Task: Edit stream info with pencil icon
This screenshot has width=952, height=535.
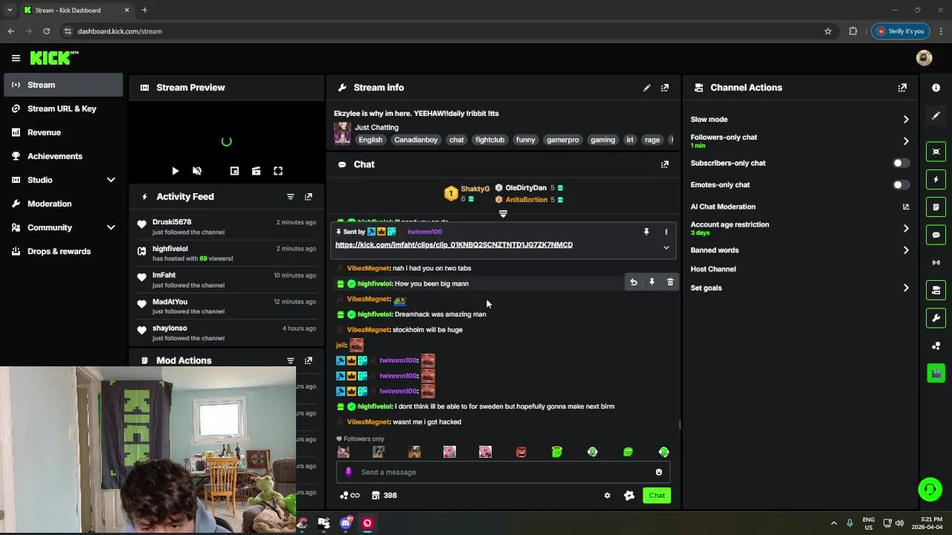Action: tap(647, 88)
